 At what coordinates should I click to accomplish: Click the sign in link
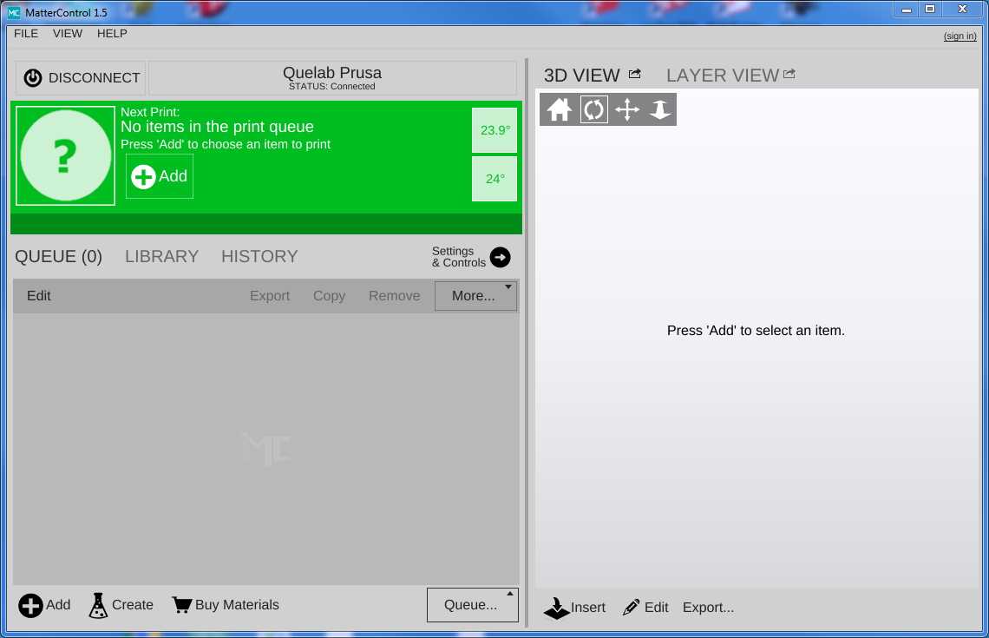[960, 36]
